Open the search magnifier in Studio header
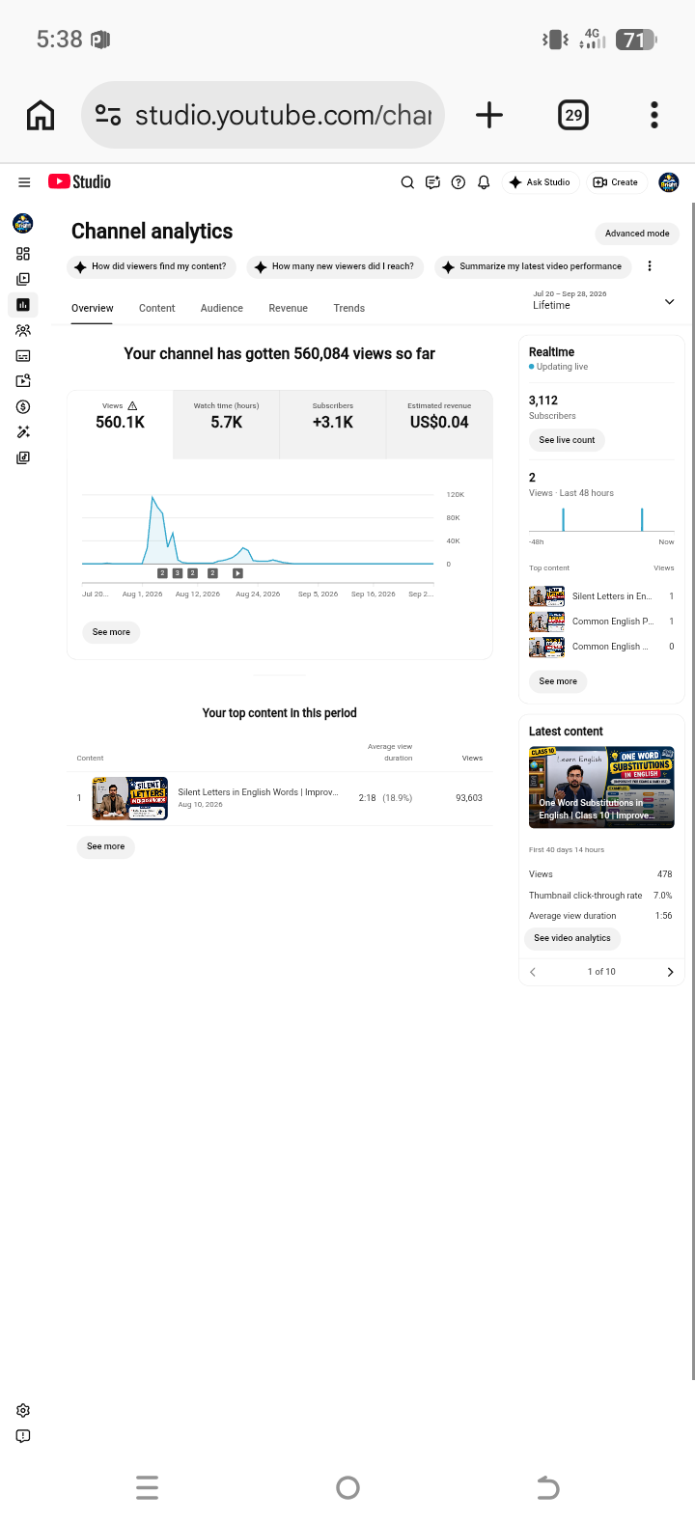This screenshot has height=1521, width=695. click(x=407, y=181)
